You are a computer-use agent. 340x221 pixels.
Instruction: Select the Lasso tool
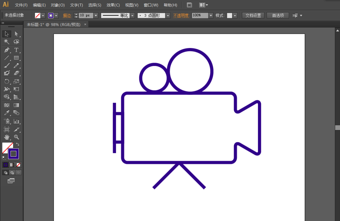click(16, 41)
